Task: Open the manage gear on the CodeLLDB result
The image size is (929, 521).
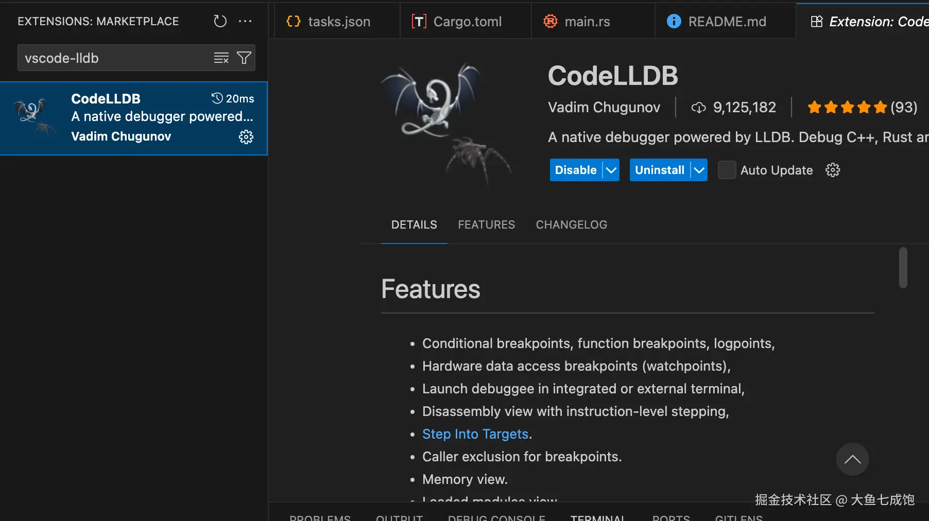Action: (246, 137)
